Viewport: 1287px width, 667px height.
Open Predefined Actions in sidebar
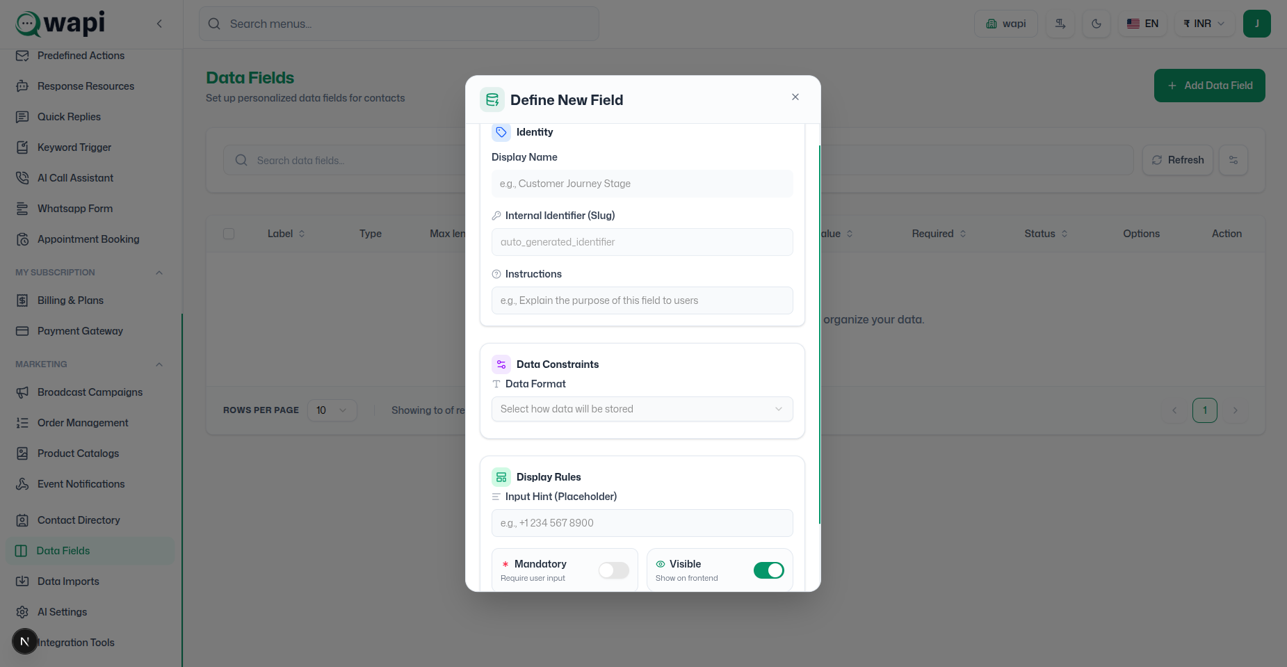pos(81,56)
